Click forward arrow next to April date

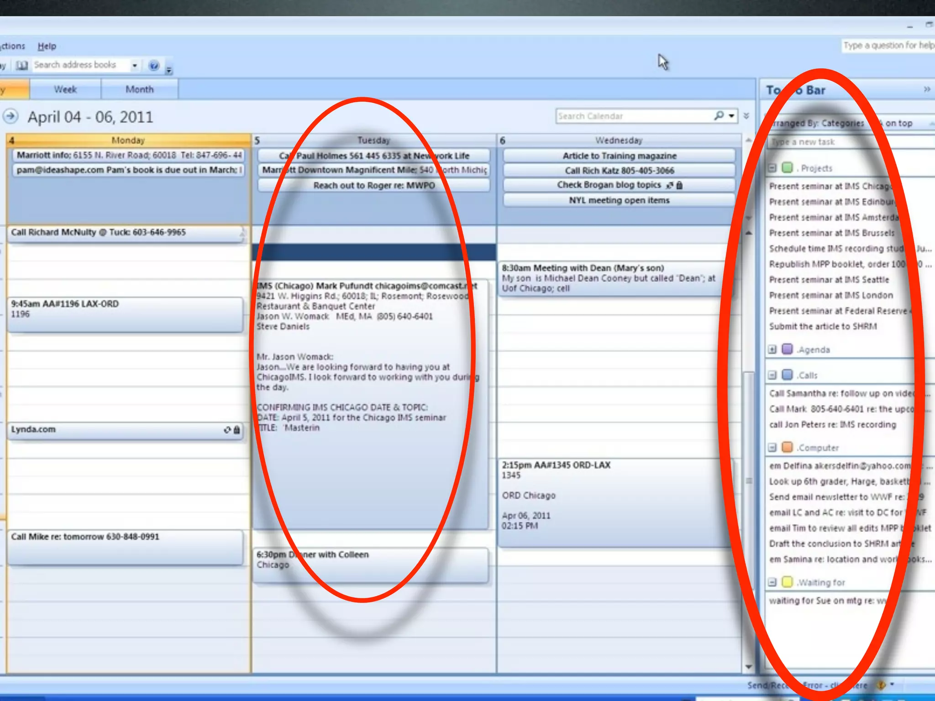pos(11,116)
